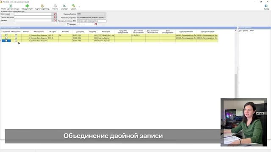Screen dimensions: 271x152
Task: Click the Программа прикрепления column header
Action: coord(123,32)
